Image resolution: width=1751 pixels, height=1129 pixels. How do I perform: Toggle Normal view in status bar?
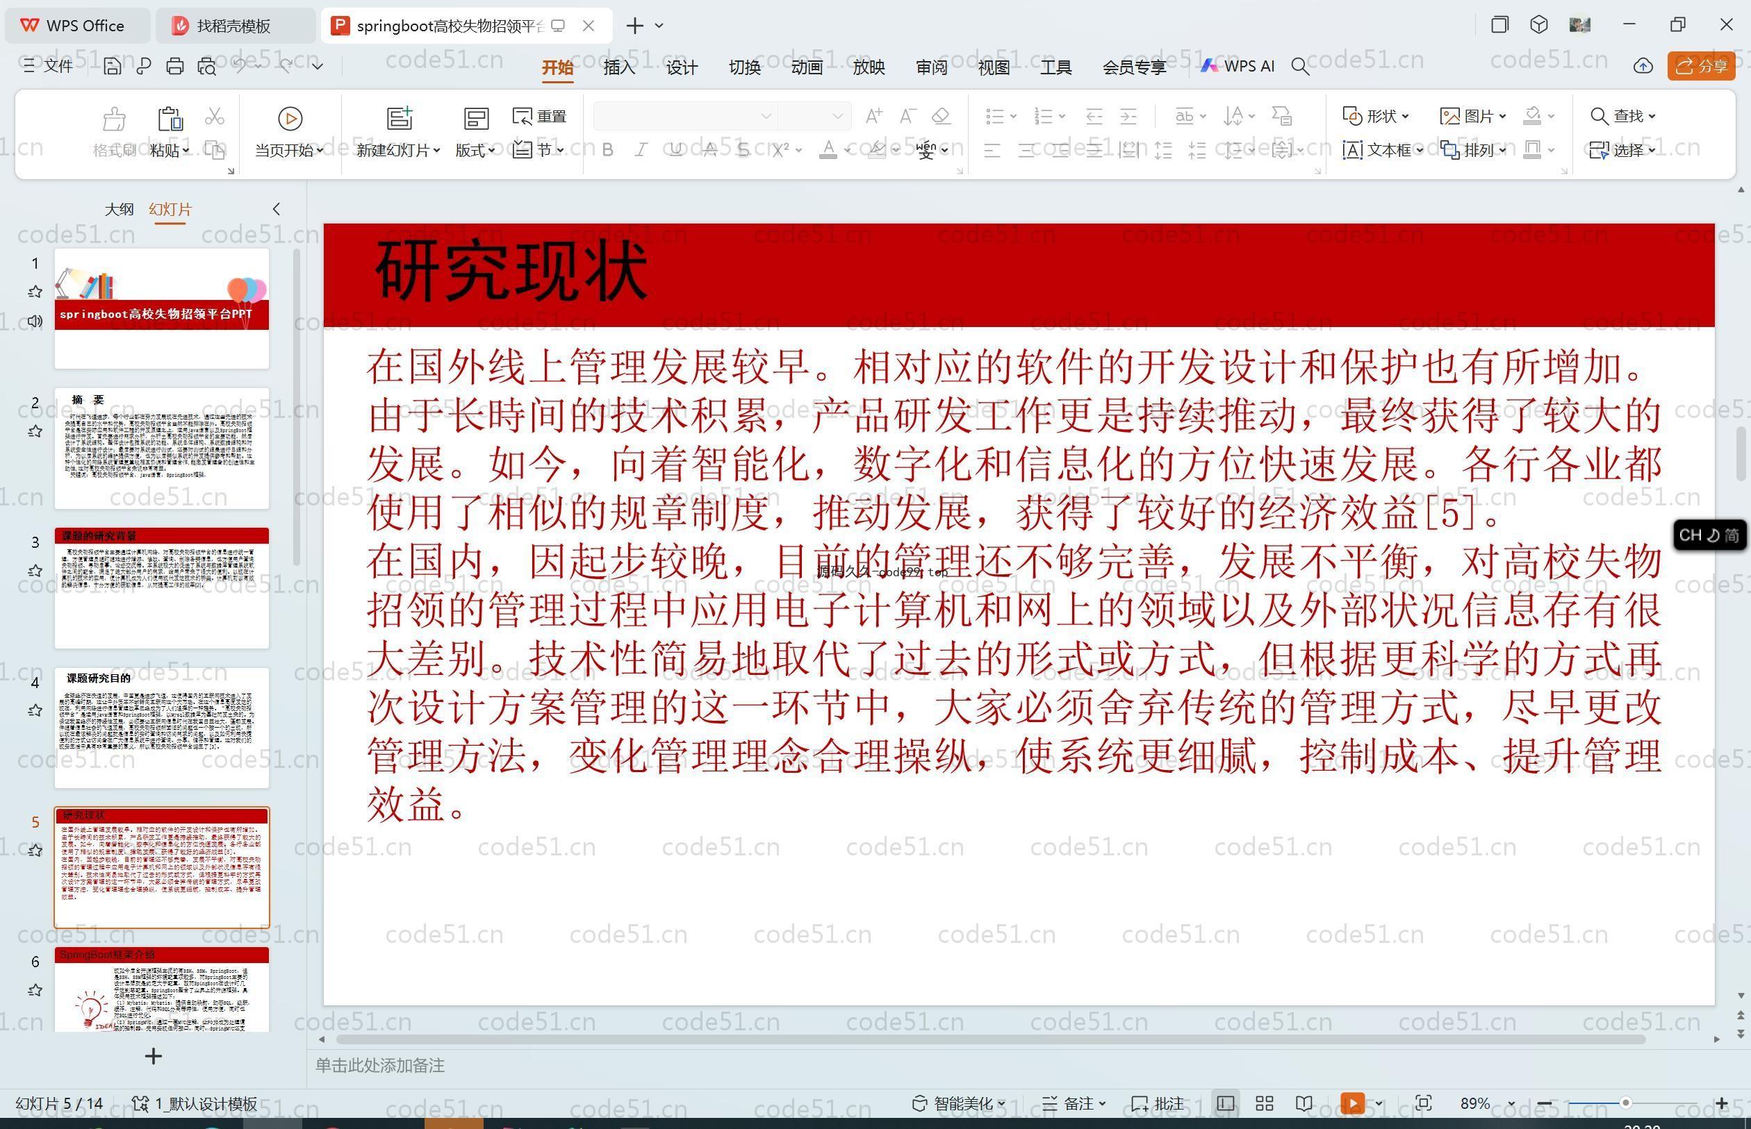click(x=1224, y=1103)
